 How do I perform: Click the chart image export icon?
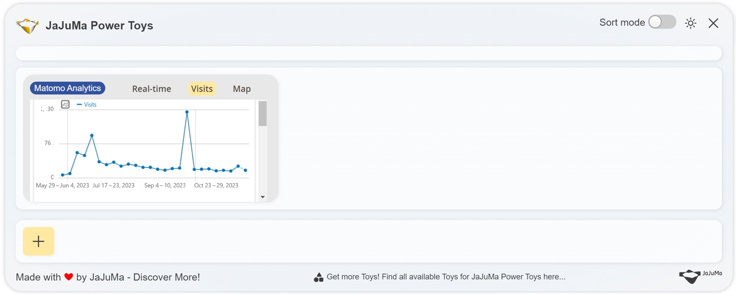click(x=65, y=104)
